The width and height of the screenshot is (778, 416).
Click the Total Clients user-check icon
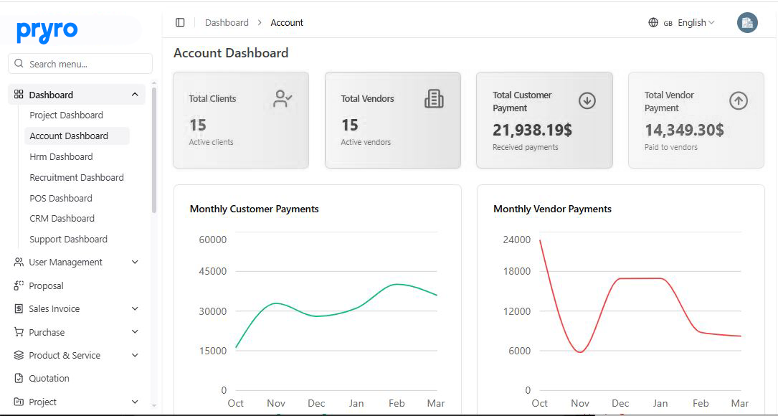(283, 99)
